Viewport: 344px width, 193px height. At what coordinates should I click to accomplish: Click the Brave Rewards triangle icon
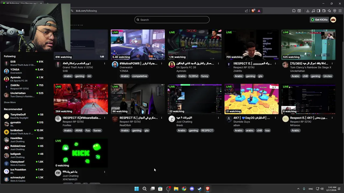point(259,11)
